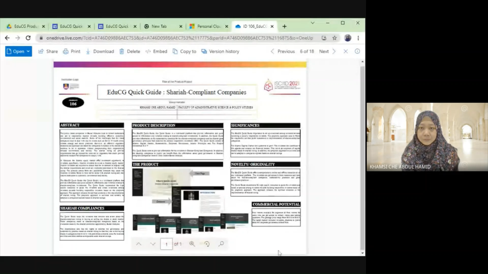Zoom in with the magnifier plus icon

pyautogui.click(x=192, y=244)
